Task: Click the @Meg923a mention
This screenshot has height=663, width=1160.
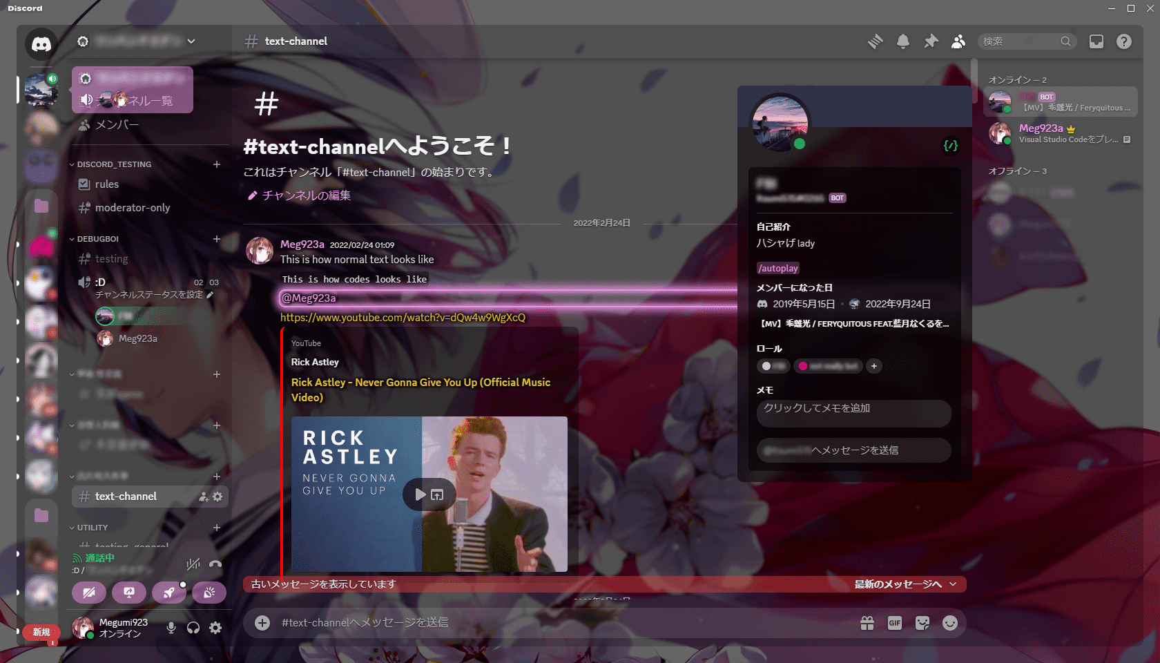Action: (x=309, y=298)
